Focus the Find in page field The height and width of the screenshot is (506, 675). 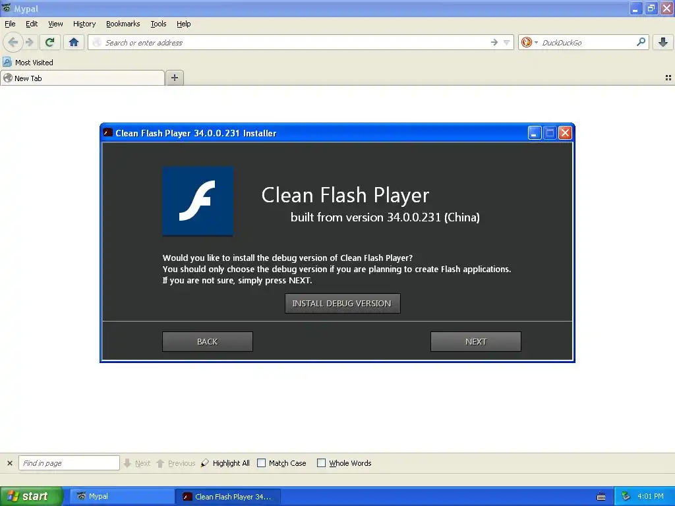pos(69,463)
